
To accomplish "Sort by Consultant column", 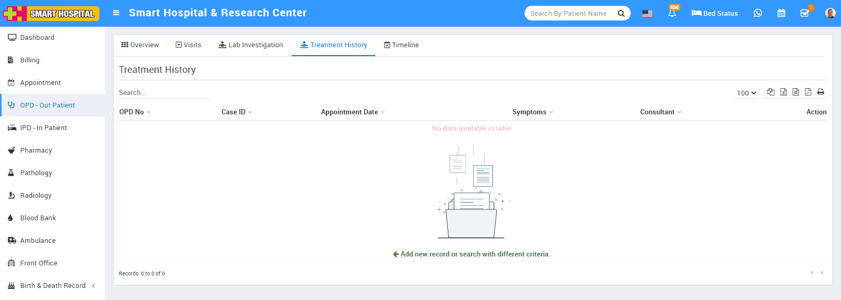I will click(x=661, y=112).
